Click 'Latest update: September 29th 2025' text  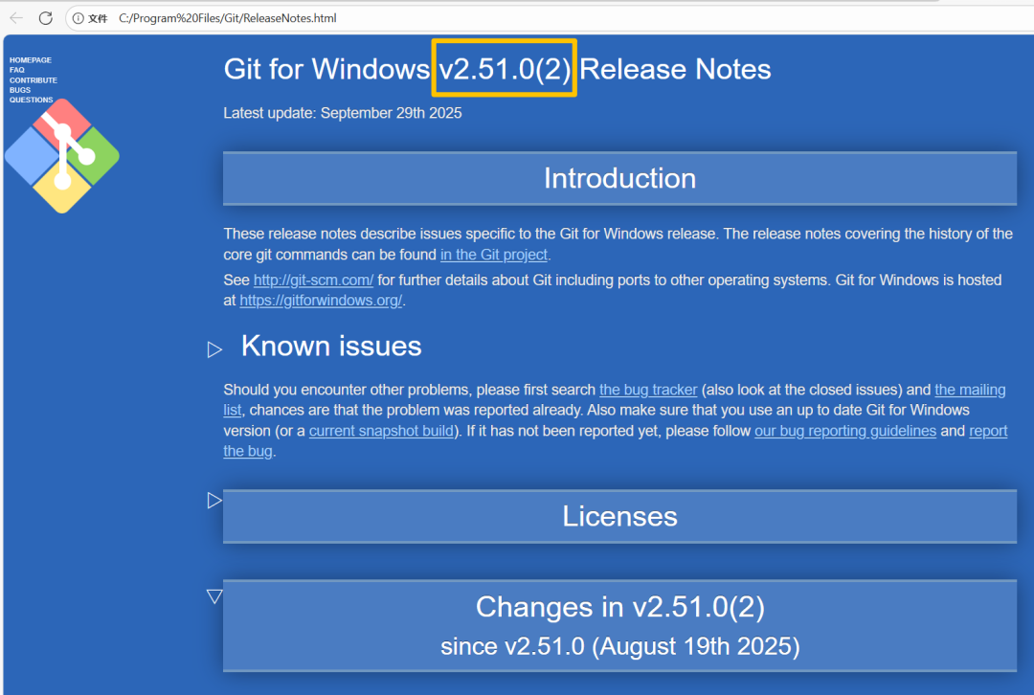tap(342, 113)
